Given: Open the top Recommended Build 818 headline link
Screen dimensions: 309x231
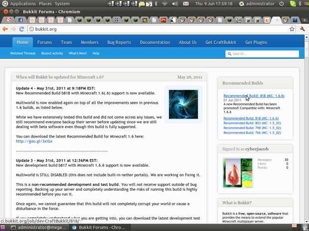Looking at the screenshot, I should (x=254, y=96).
